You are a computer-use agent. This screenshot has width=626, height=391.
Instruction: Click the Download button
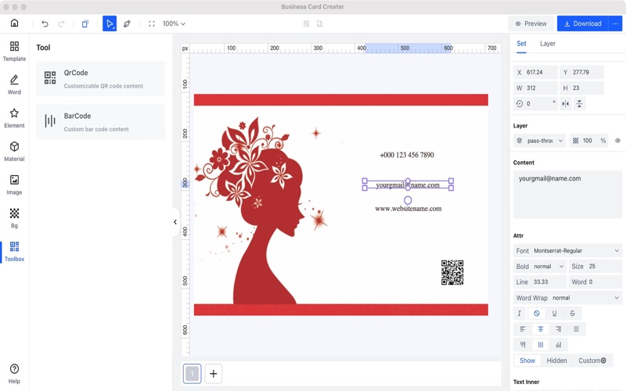[x=582, y=23]
